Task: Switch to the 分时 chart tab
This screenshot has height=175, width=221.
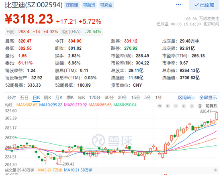Action: (x=11, y=98)
